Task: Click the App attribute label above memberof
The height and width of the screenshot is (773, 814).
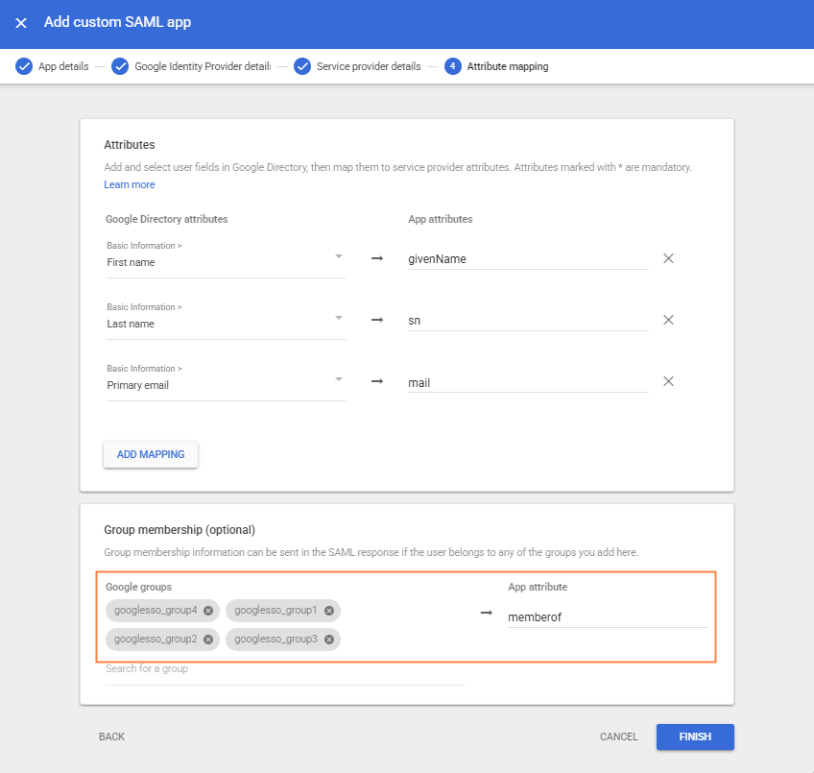Action: click(x=538, y=587)
